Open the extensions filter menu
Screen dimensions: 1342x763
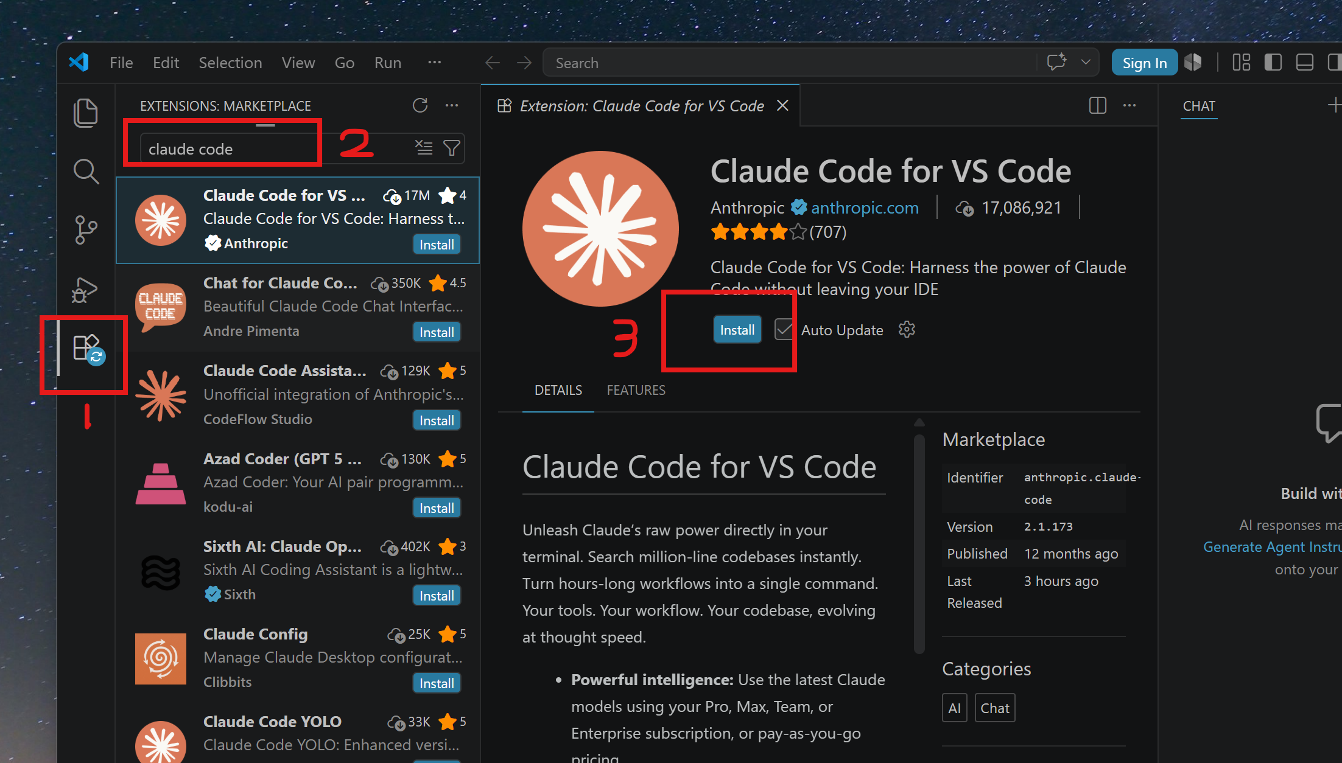point(452,148)
